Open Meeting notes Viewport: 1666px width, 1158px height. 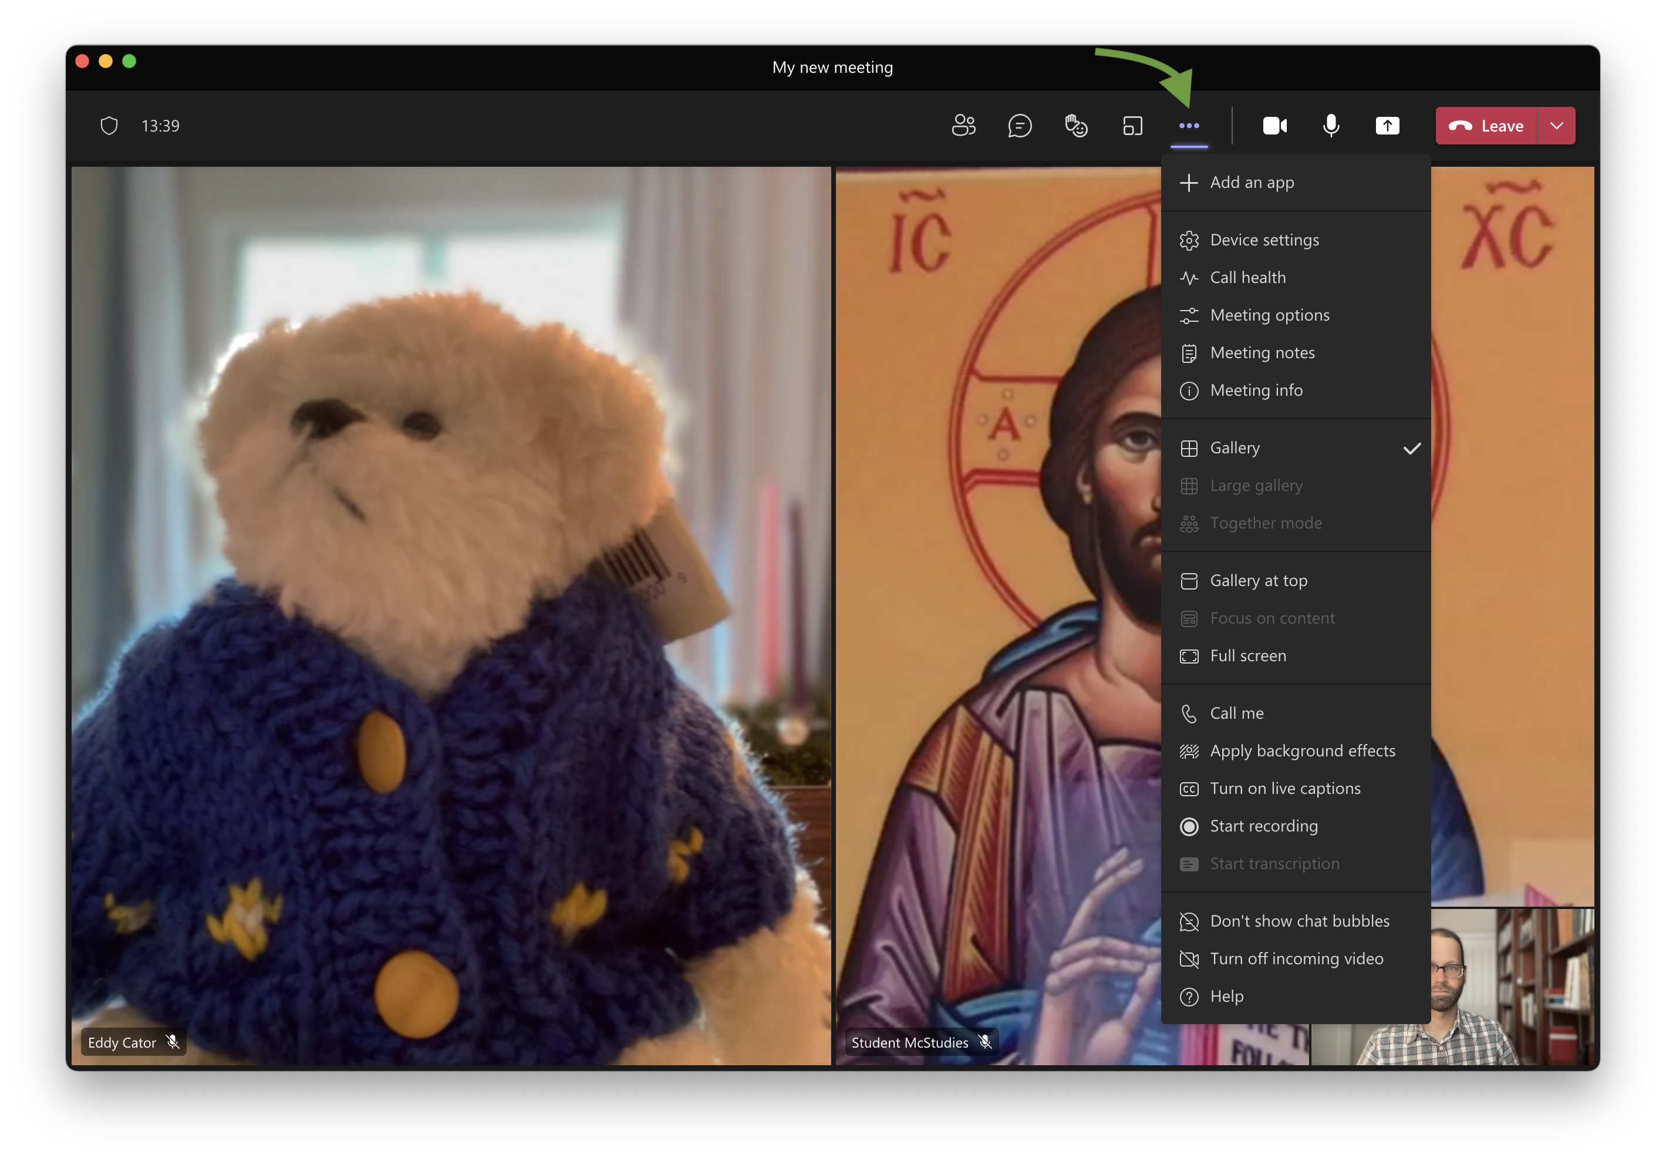pos(1296,352)
